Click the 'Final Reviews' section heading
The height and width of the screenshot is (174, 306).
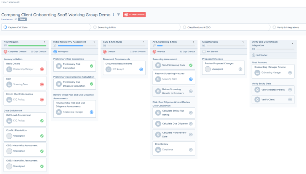pyautogui.click(x=259, y=62)
